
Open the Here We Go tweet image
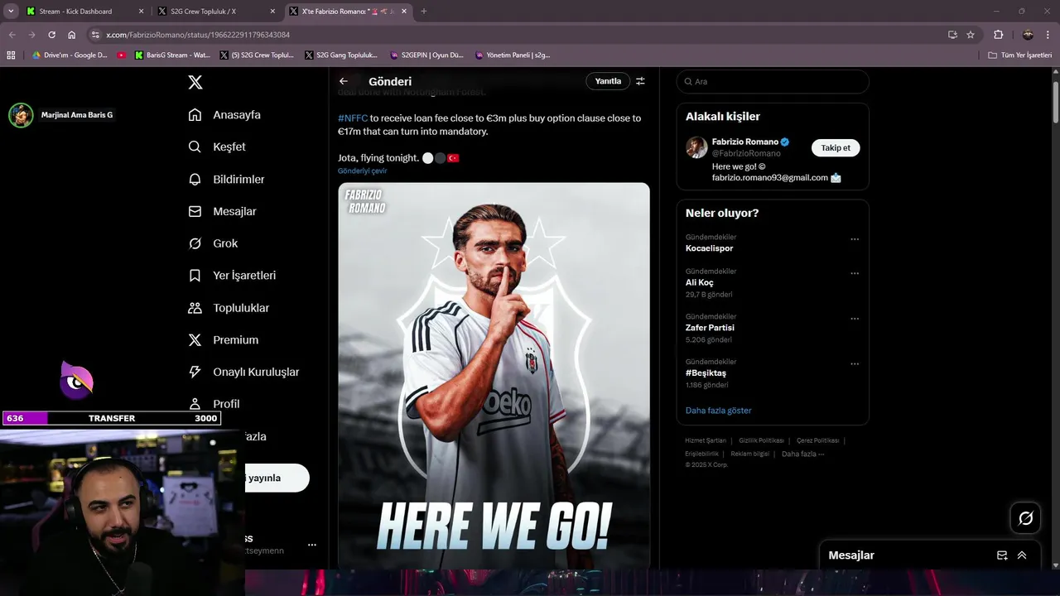click(494, 375)
